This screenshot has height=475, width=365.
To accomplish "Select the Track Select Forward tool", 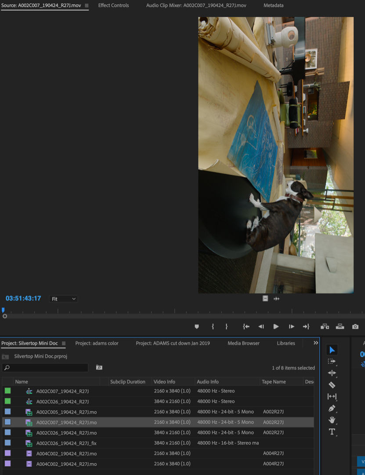I will (332, 362).
